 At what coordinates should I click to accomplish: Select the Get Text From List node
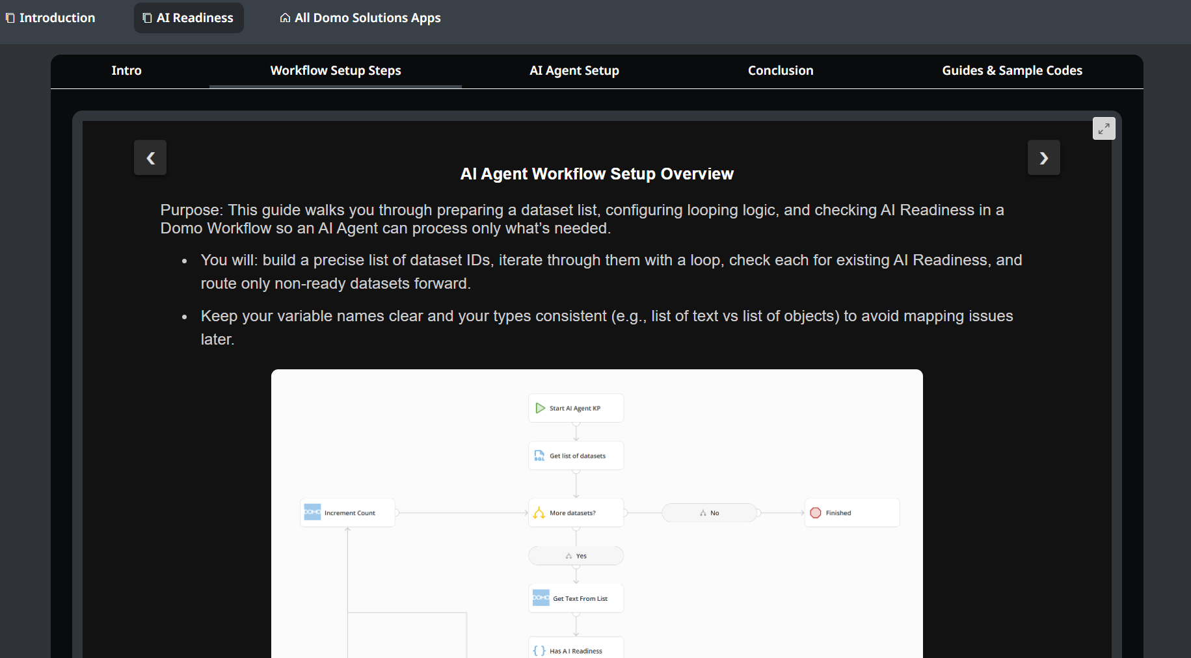pos(576,598)
